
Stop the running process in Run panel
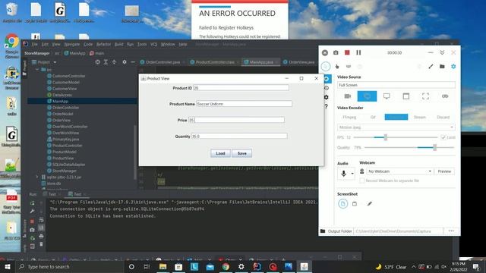[32, 221]
